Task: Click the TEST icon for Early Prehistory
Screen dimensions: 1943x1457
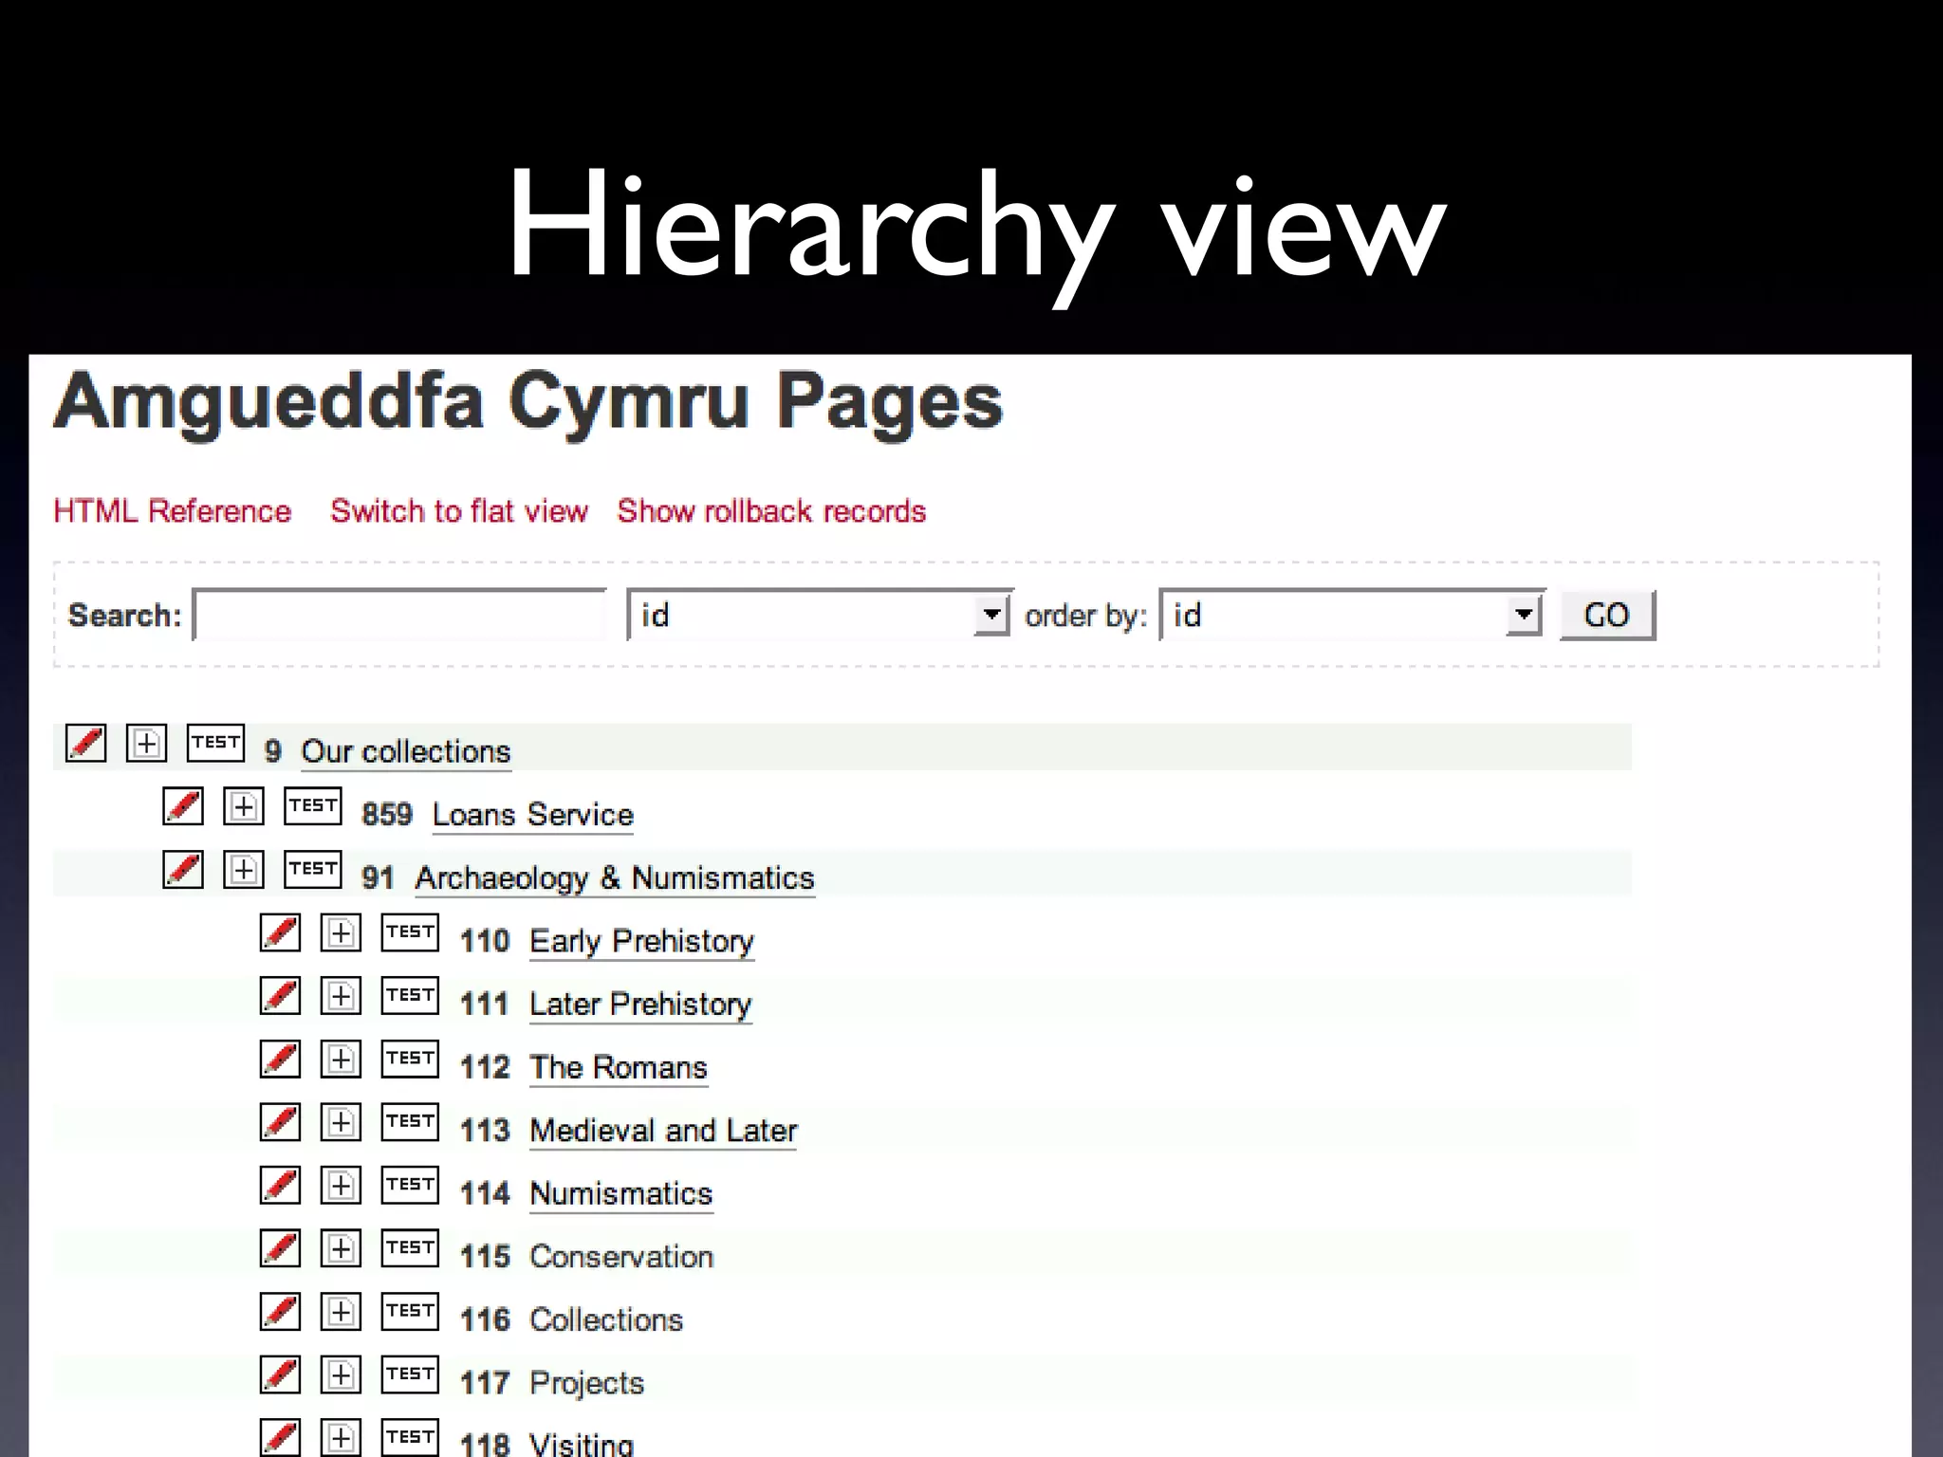Action: point(410,932)
